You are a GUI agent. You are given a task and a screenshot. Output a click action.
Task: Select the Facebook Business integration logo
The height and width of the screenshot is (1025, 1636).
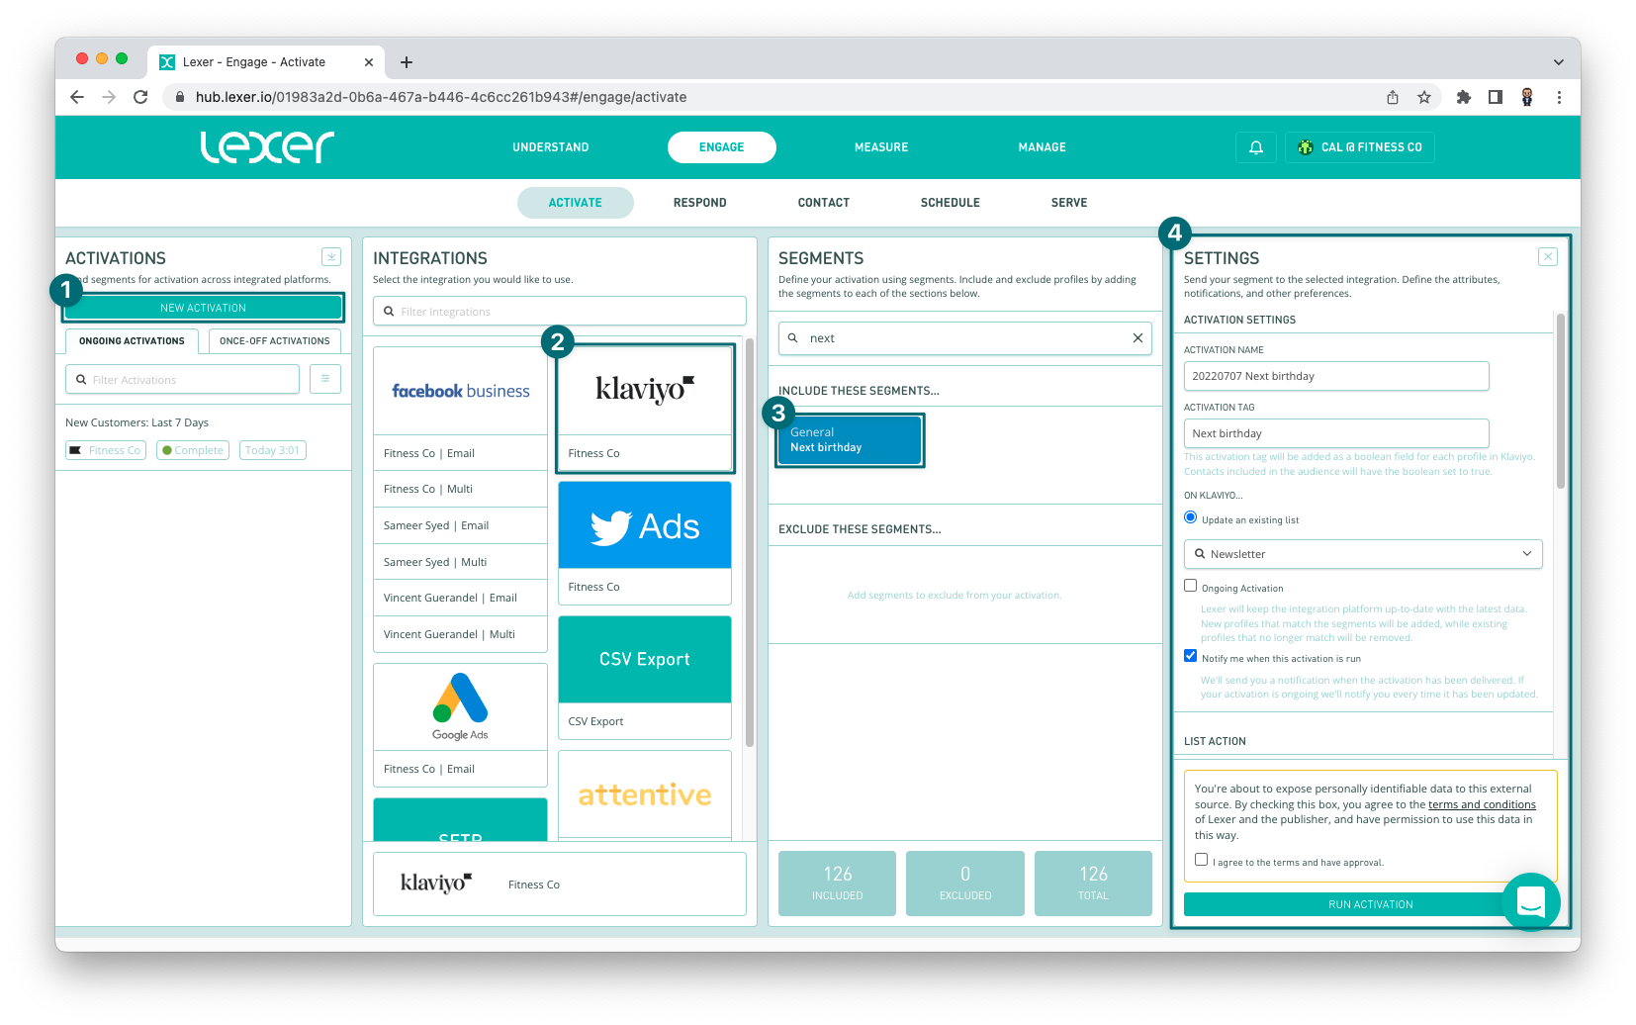[461, 391]
